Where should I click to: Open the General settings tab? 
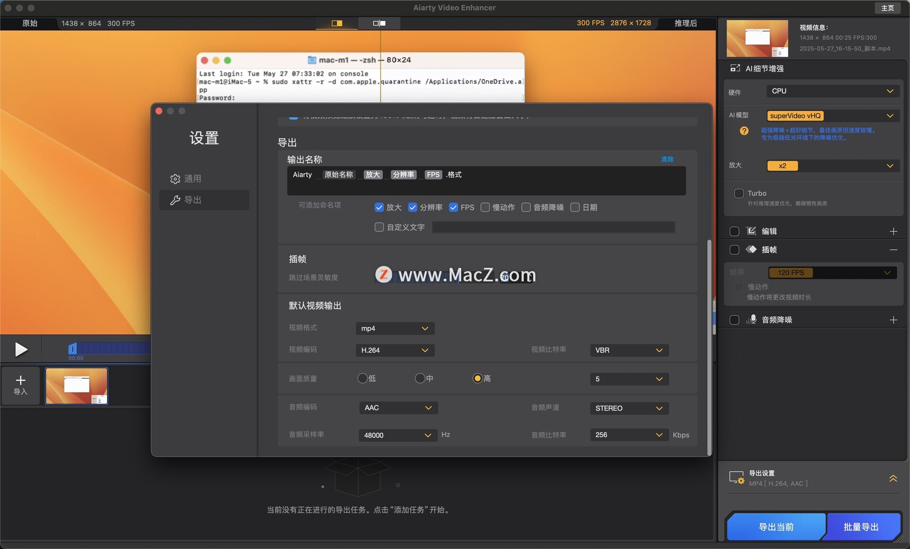204,179
